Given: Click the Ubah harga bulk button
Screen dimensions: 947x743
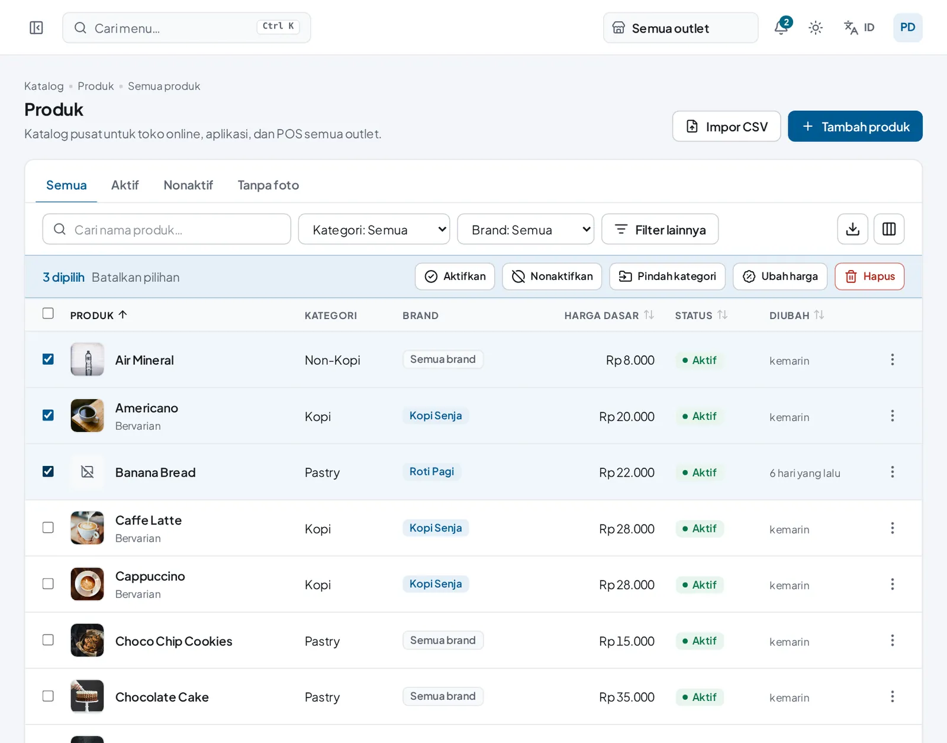Looking at the screenshot, I should [780, 276].
